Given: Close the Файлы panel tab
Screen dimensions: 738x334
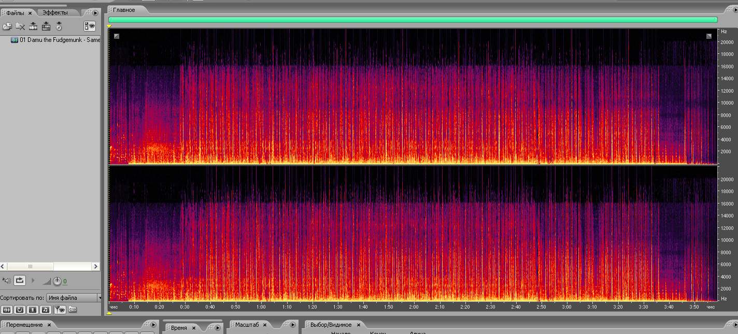Looking at the screenshot, I should [x=30, y=13].
